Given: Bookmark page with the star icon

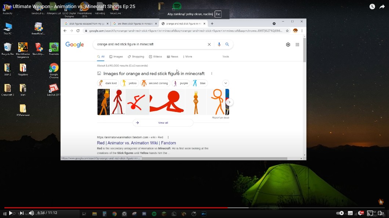Looking at the screenshot, I should (x=287, y=31).
